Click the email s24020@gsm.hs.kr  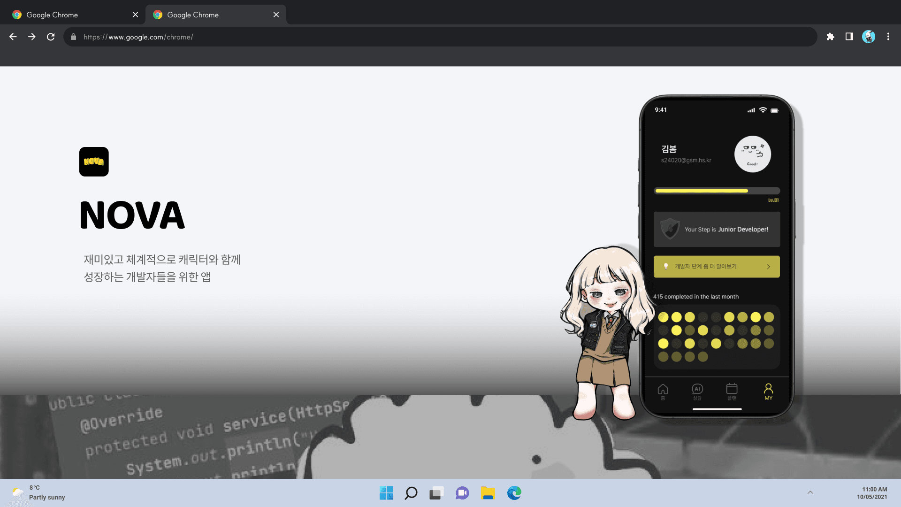click(686, 160)
